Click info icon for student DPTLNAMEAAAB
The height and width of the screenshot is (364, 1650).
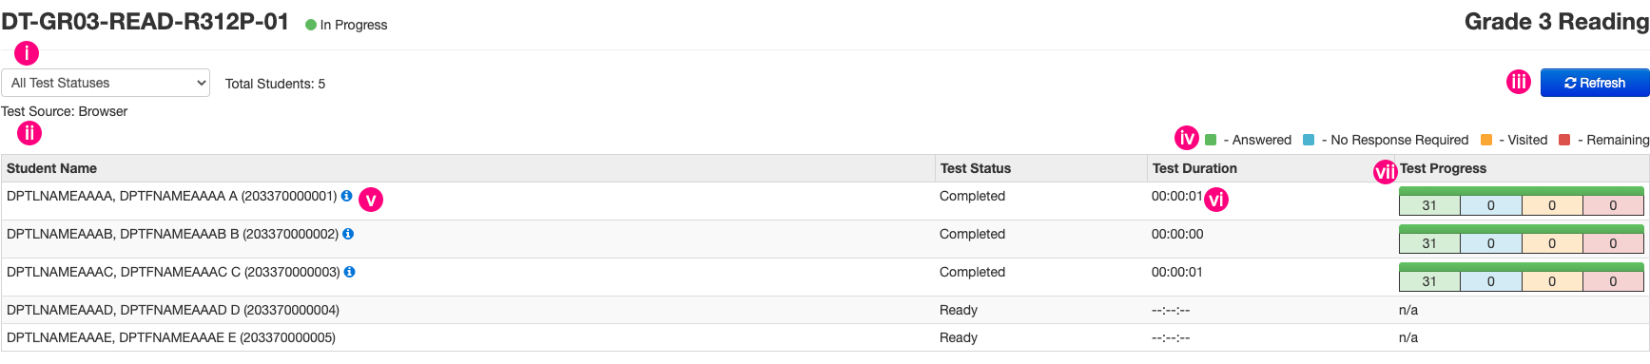coord(348,234)
